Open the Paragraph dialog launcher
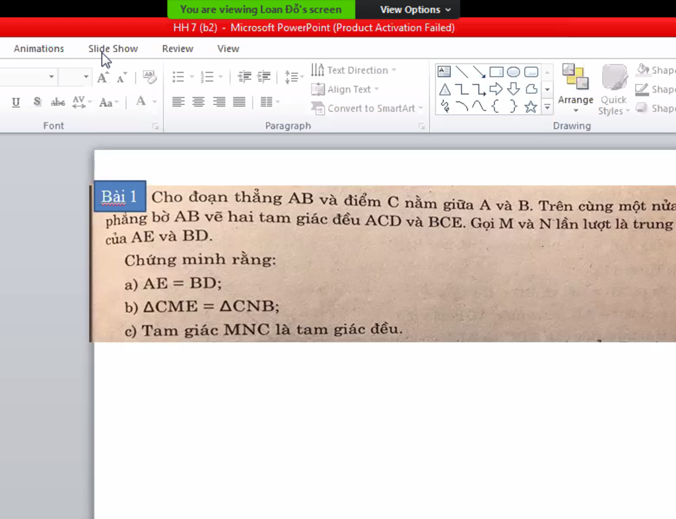The width and height of the screenshot is (676, 519). 421,126
